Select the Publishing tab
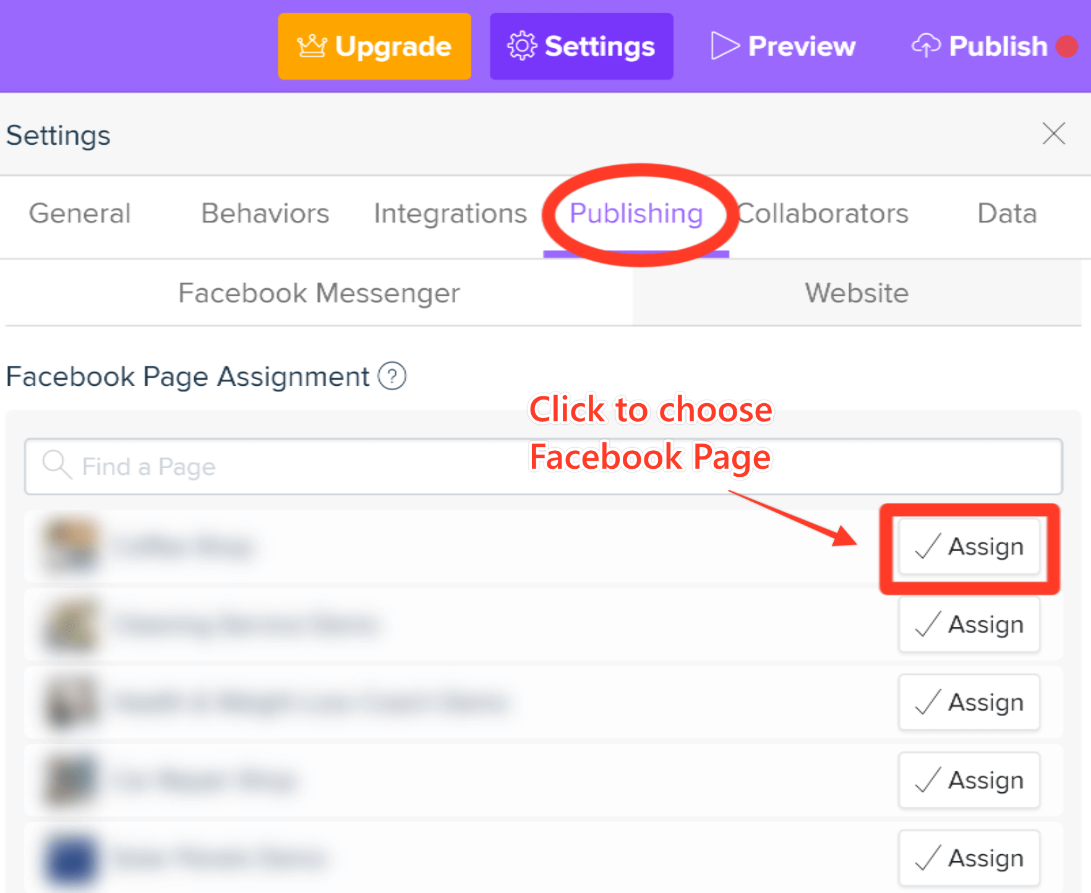This screenshot has height=893, width=1091. 636,213
